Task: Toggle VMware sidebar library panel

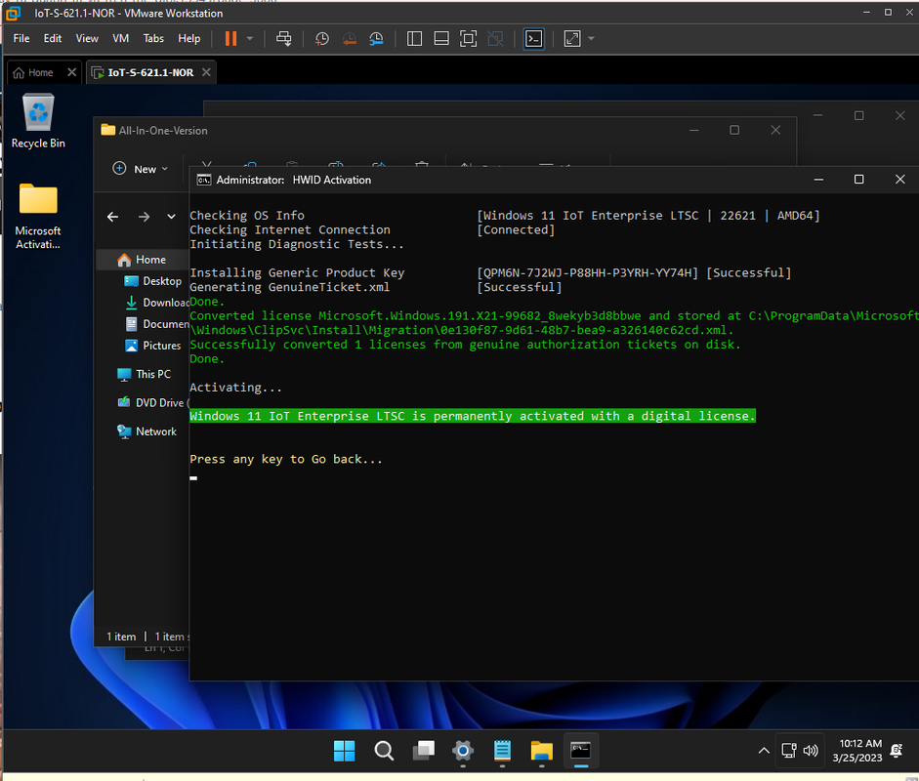Action: tap(414, 38)
